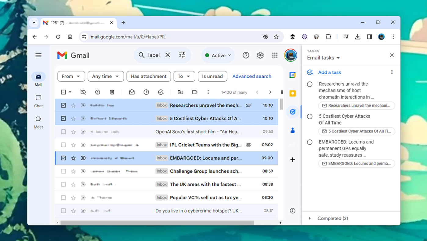Click the Advanced search link
Screen dimensions: 427x241
pyautogui.click(x=252, y=76)
